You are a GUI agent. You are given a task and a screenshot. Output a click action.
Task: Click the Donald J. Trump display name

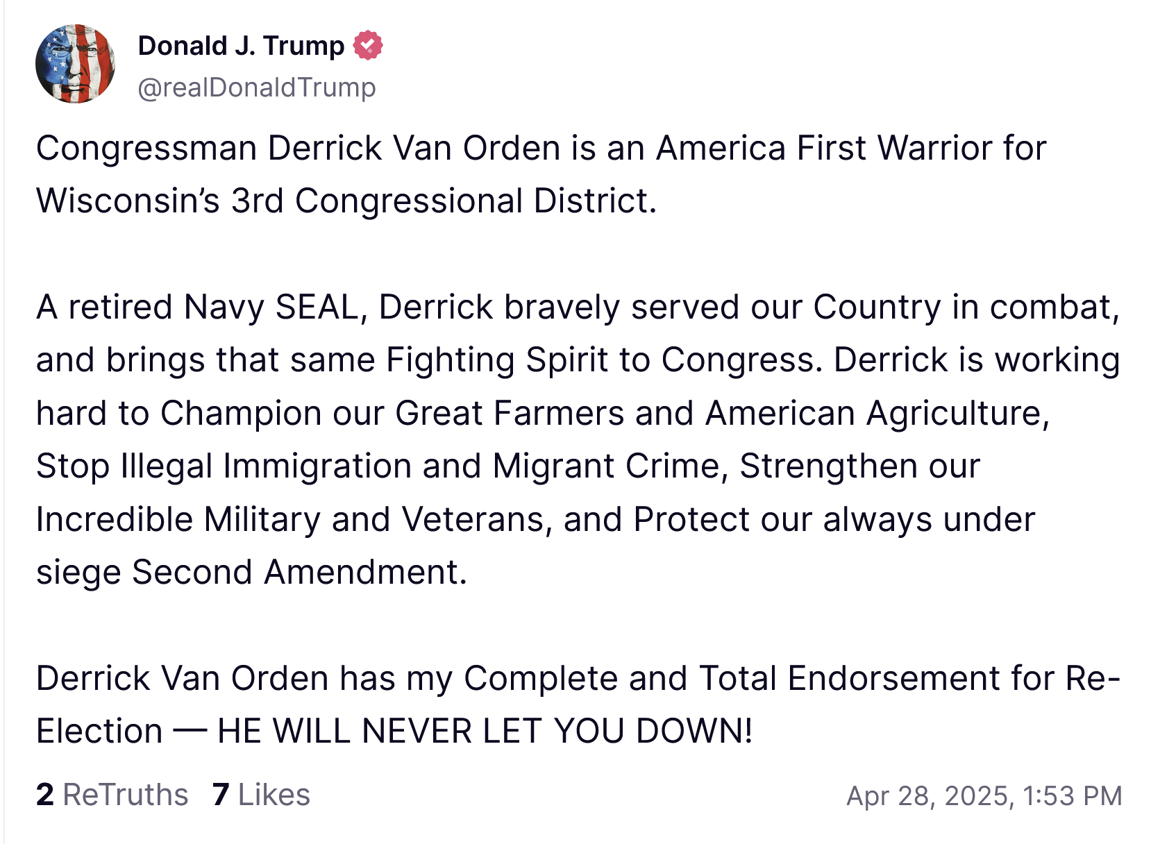(241, 46)
